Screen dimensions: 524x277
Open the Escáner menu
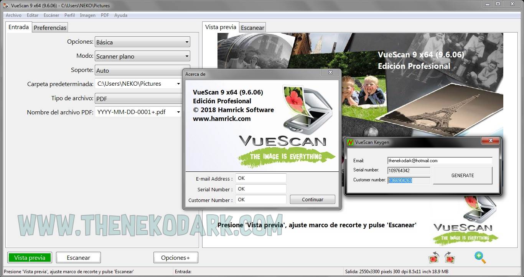tap(51, 15)
